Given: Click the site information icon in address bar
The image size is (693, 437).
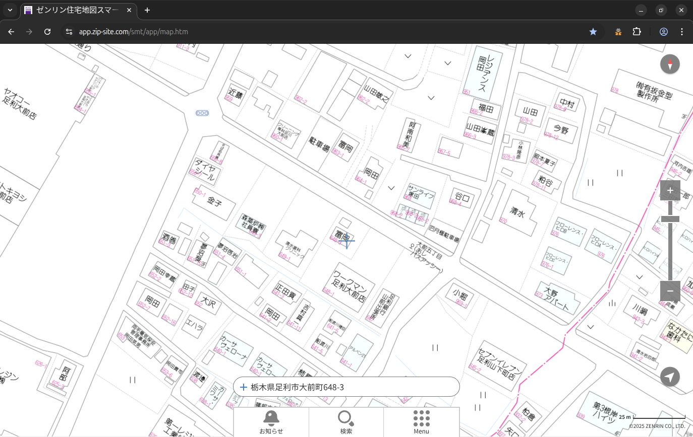Looking at the screenshot, I should point(69,32).
